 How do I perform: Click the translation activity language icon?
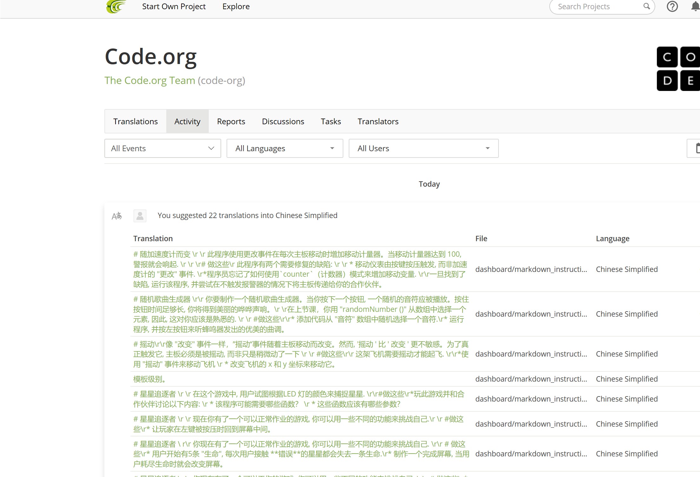pyautogui.click(x=116, y=216)
